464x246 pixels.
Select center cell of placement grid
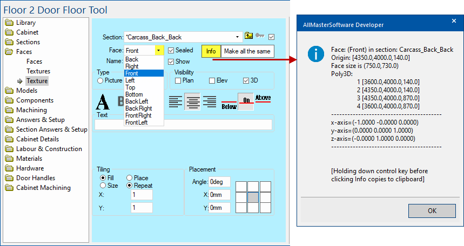253,197
